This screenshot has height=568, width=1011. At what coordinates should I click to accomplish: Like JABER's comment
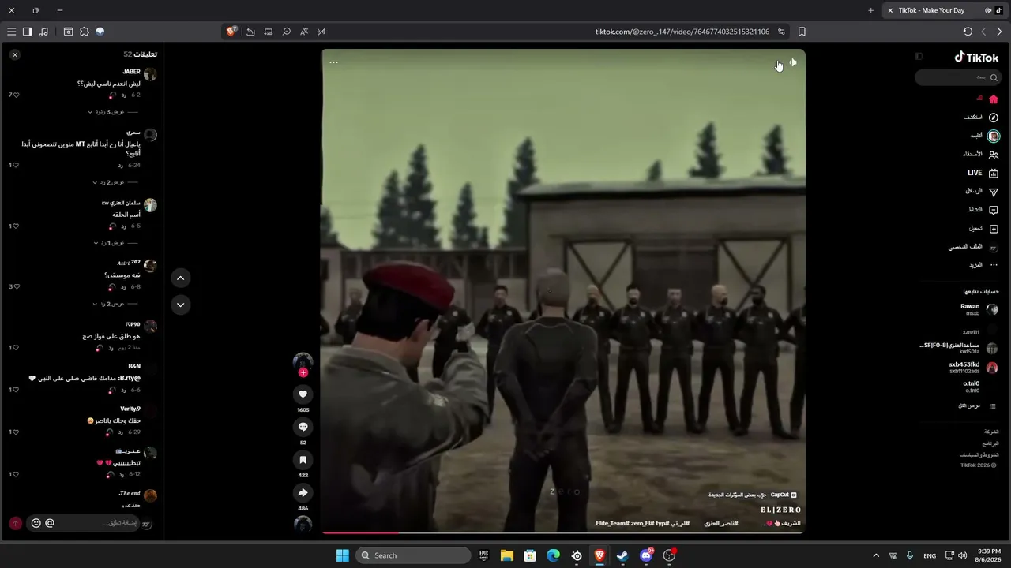14,95
